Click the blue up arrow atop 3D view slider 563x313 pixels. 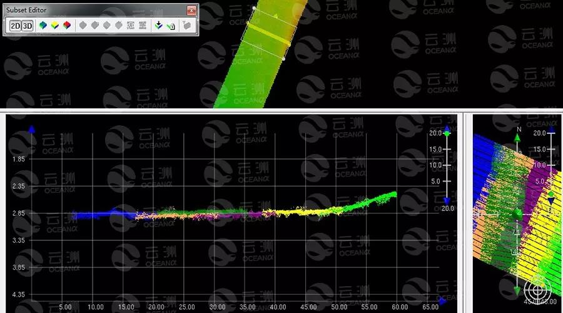pyautogui.click(x=552, y=129)
